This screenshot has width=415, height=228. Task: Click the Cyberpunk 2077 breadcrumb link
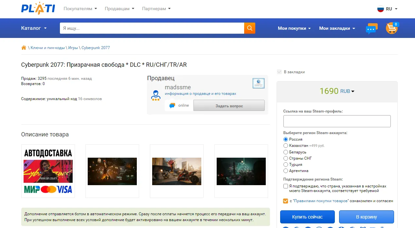point(96,48)
